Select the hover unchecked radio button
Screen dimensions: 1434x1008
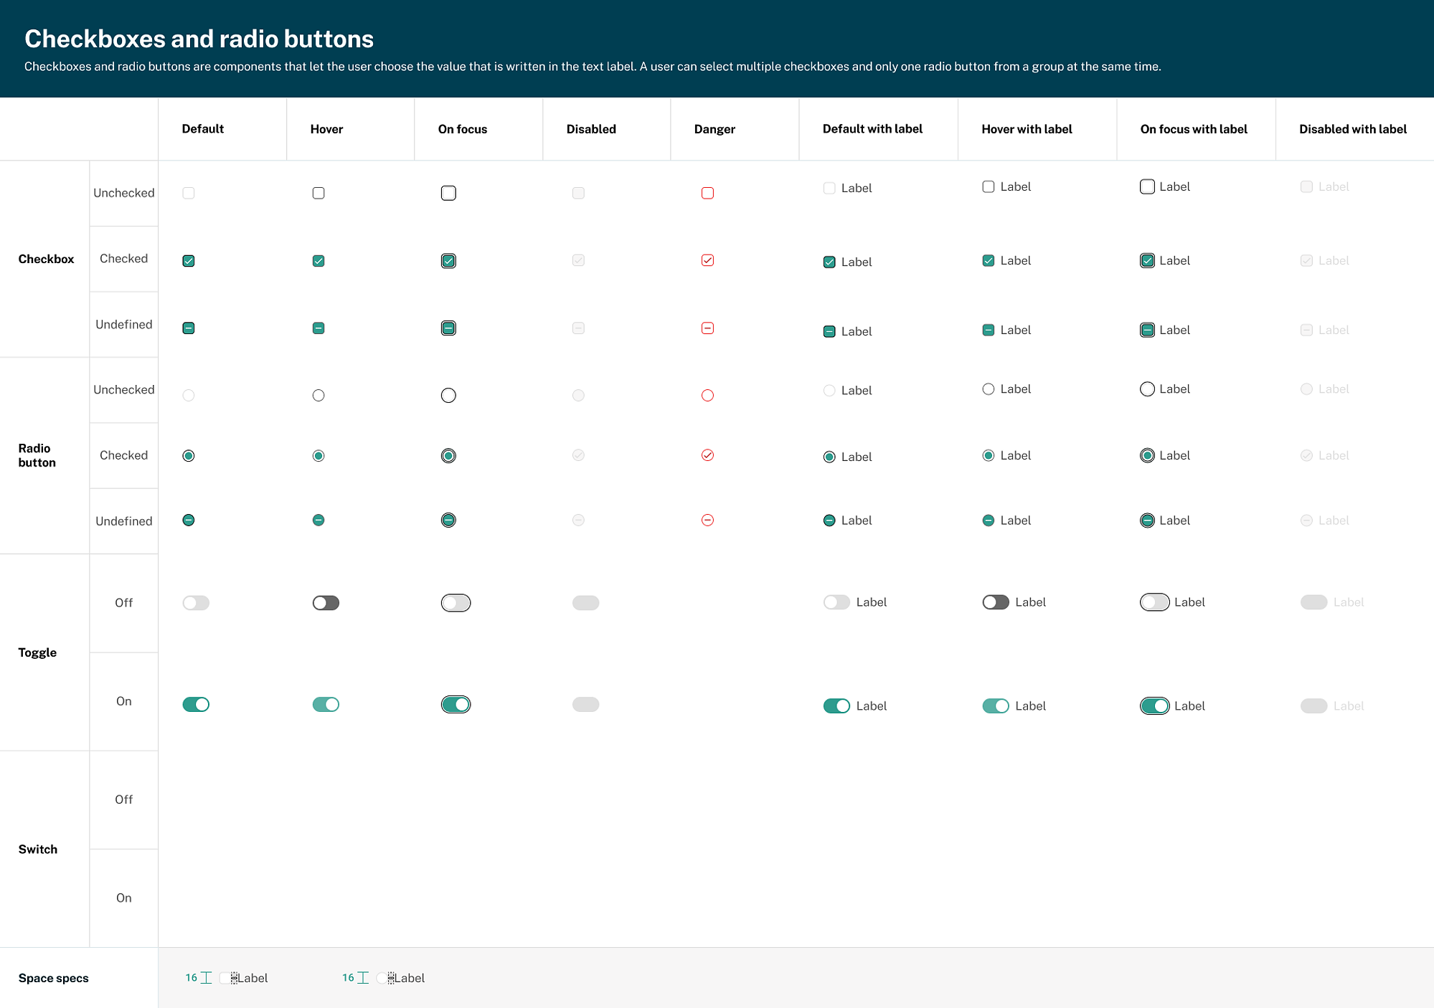point(319,395)
